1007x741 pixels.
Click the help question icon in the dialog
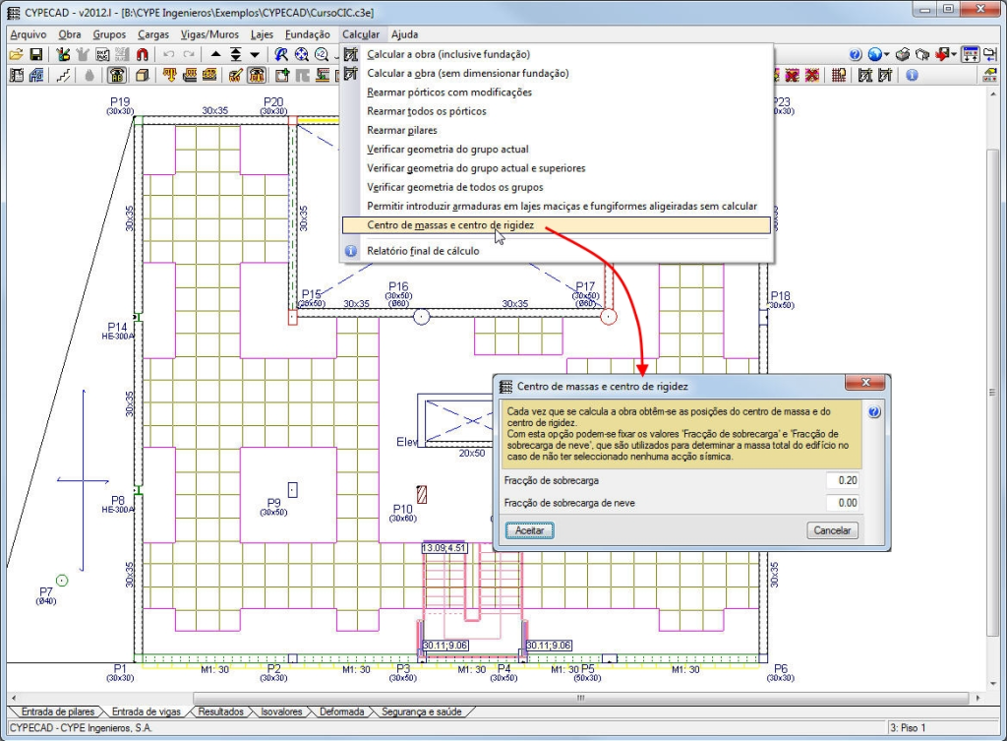click(874, 412)
